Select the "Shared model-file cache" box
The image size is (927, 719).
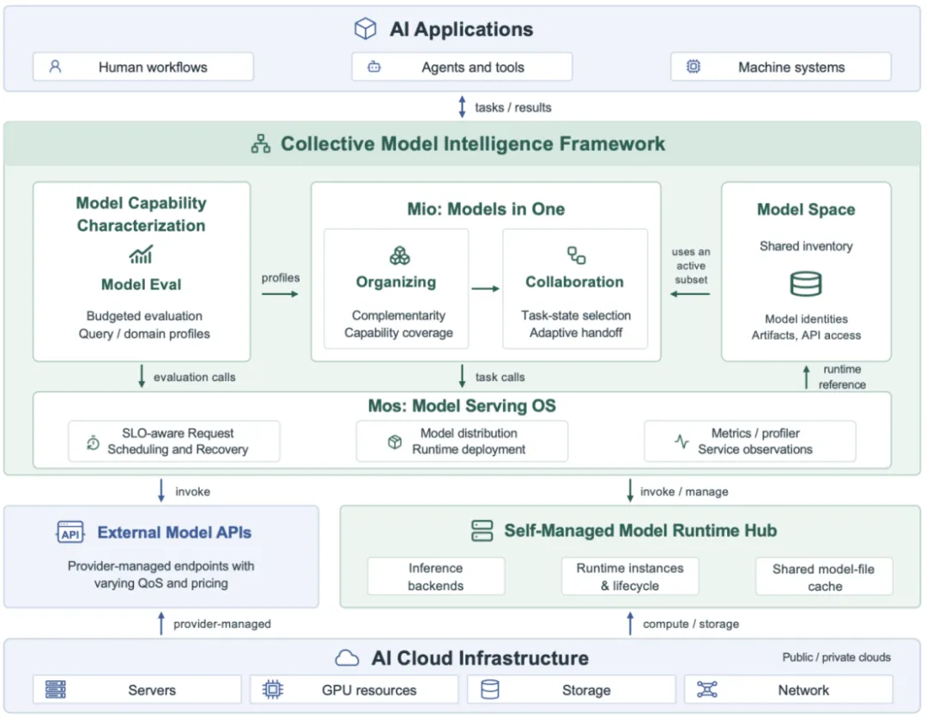pos(823,576)
